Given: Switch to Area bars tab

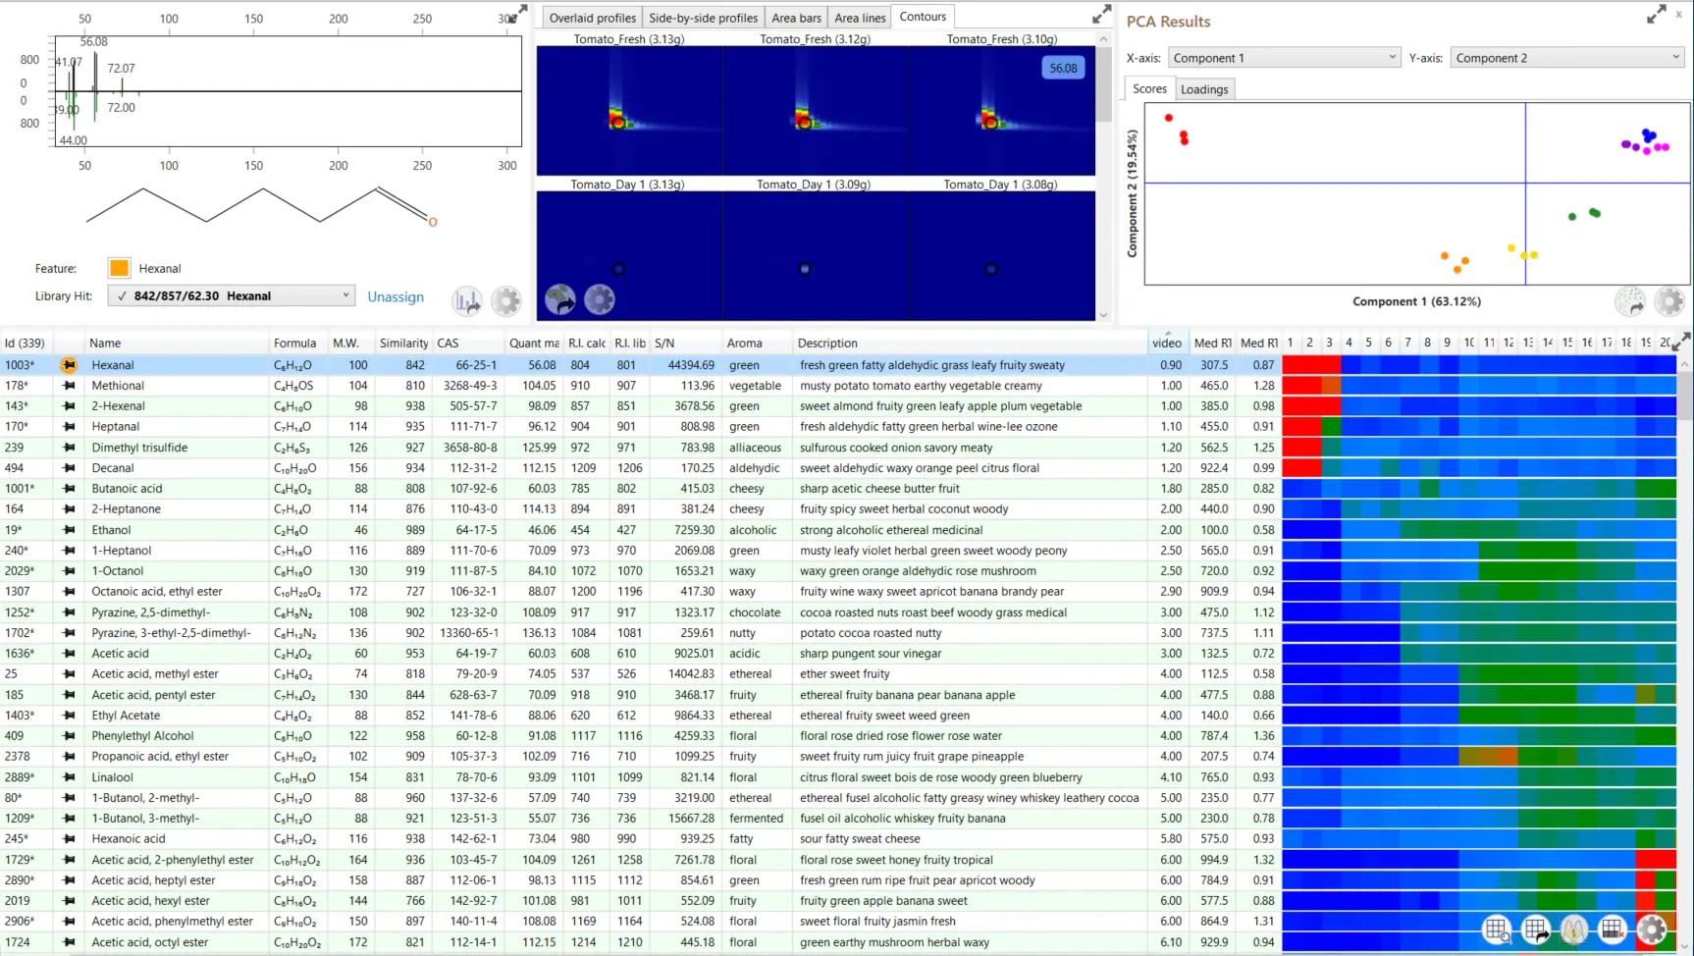Looking at the screenshot, I should coord(796,18).
